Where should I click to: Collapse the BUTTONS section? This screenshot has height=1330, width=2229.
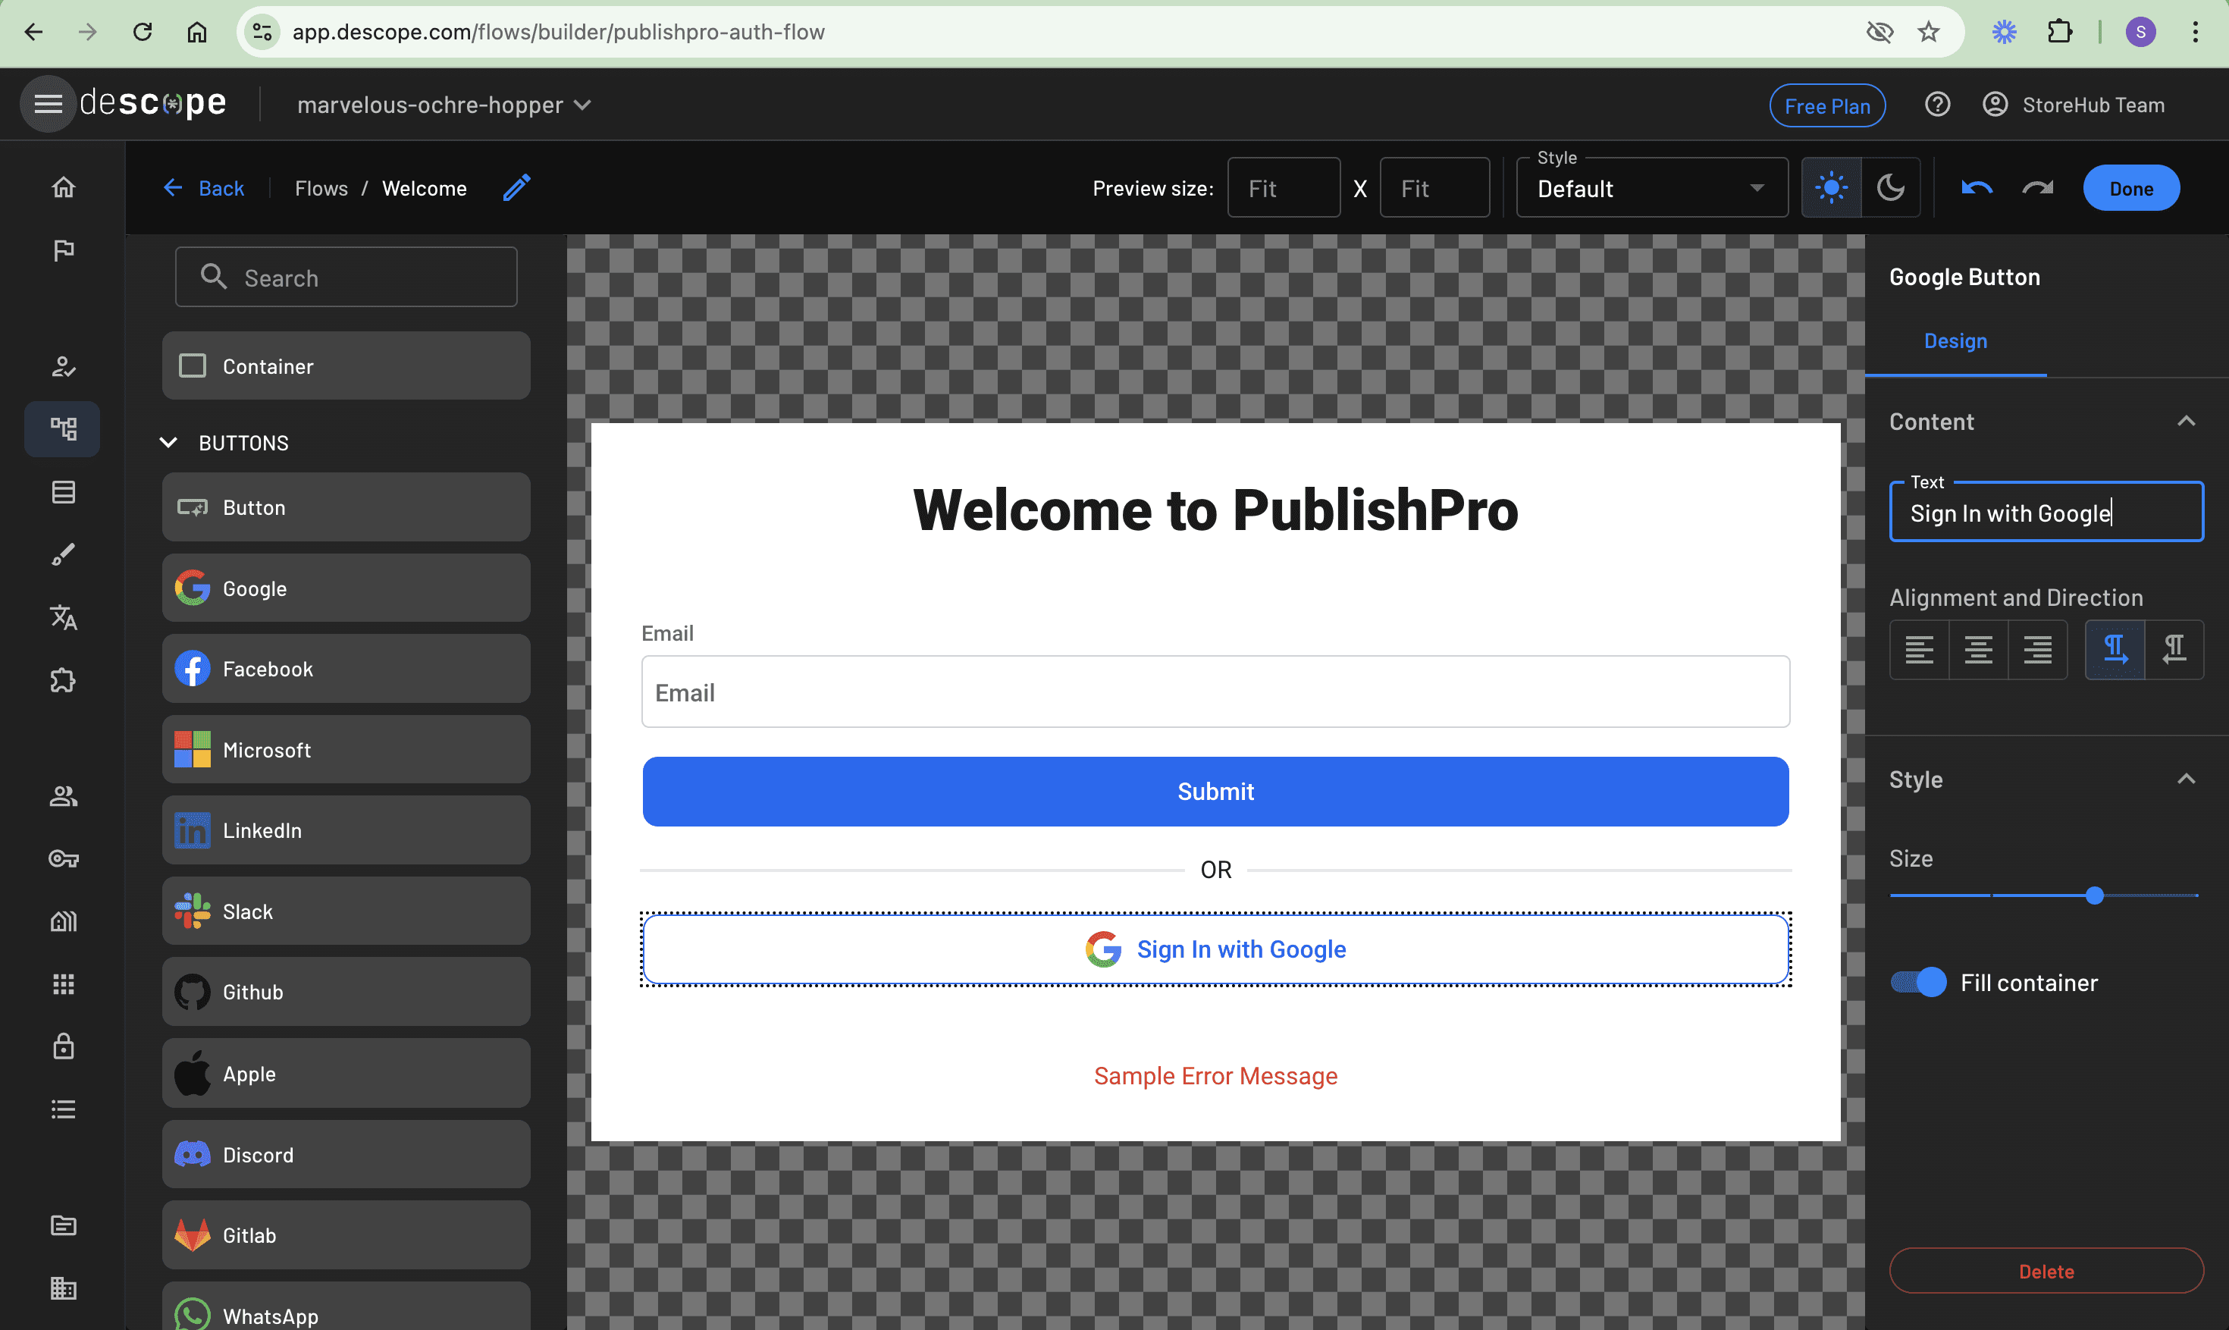[168, 443]
